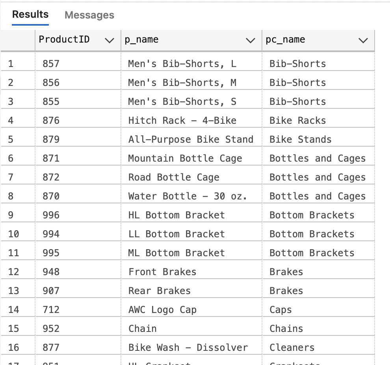Select row number 16 header
The height and width of the screenshot is (365, 390).
(18, 347)
